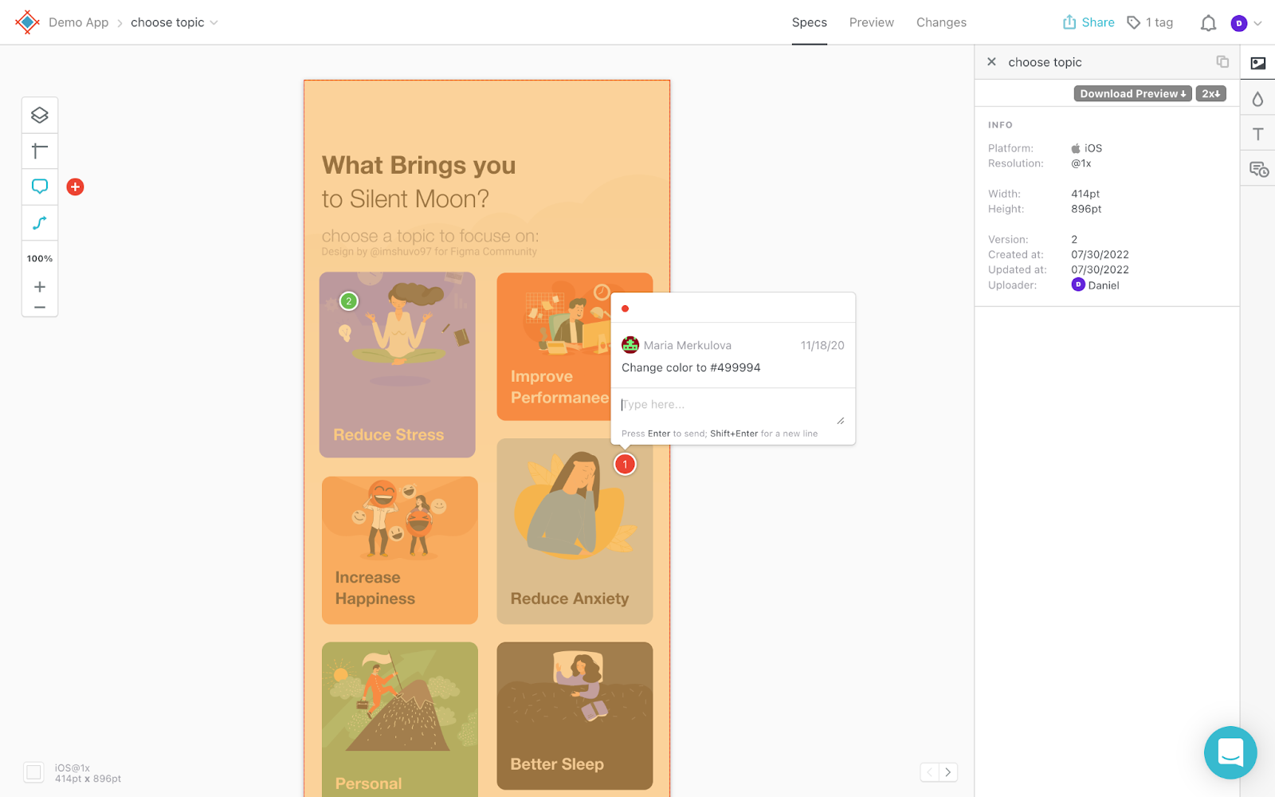Click the Uploader name Daniel

coord(1104,285)
